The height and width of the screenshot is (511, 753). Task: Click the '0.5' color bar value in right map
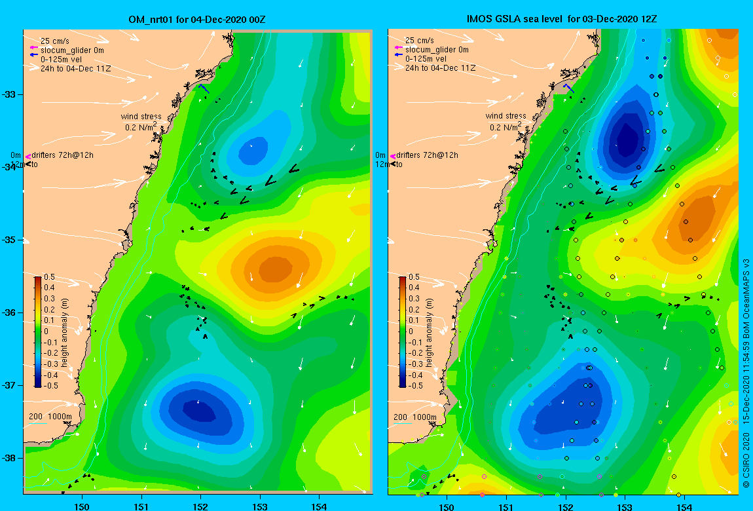click(x=414, y=277)
